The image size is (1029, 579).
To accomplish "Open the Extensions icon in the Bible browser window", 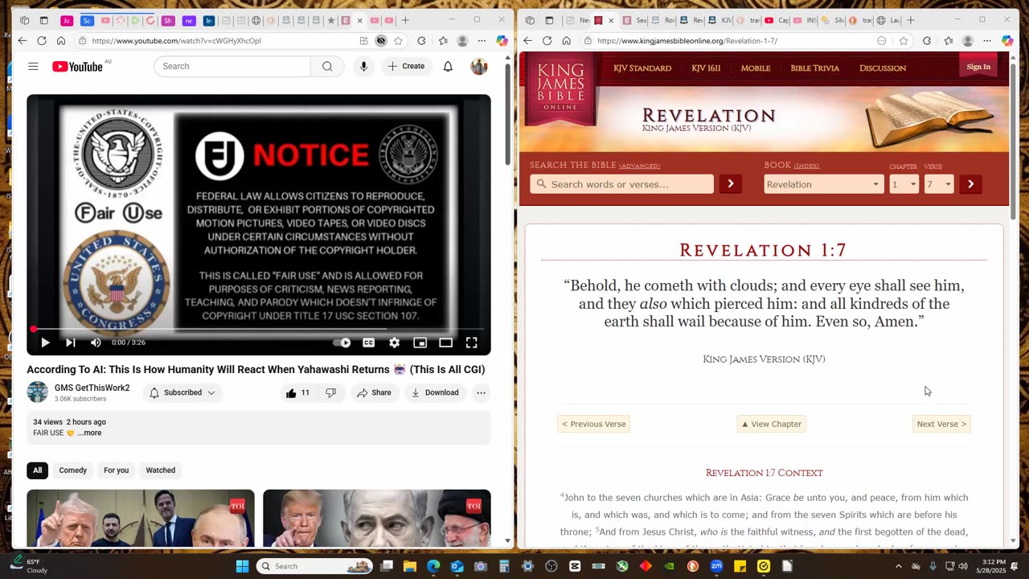I will [x=927, y=40].
